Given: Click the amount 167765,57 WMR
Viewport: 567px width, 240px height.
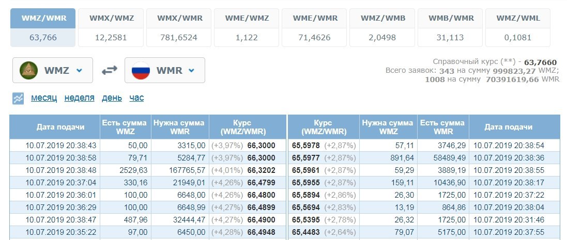Looking at the screenshot, I should click(x=187, y=170).
